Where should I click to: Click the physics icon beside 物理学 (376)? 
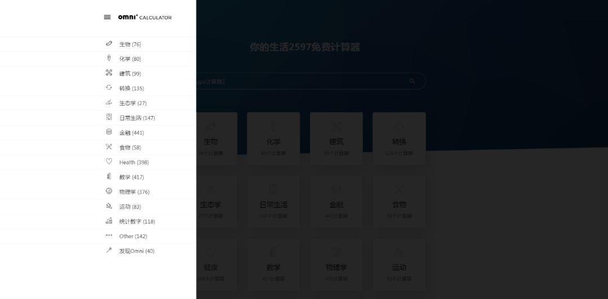(x=109, y=191)
